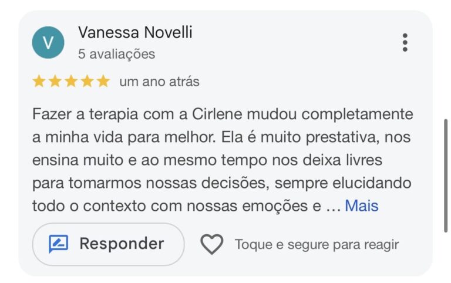Open the reviewer name 'Vanessa Novelli'
Screen dimensions: 451x283
(x=135, y=33)
